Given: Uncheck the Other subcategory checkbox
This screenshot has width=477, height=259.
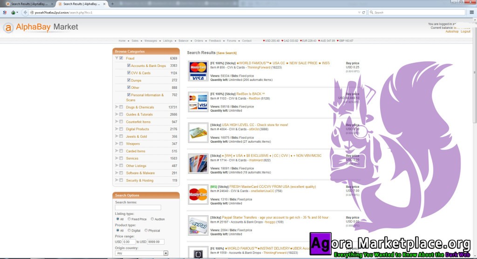Looking at the screenshot, I should (129, 87).
